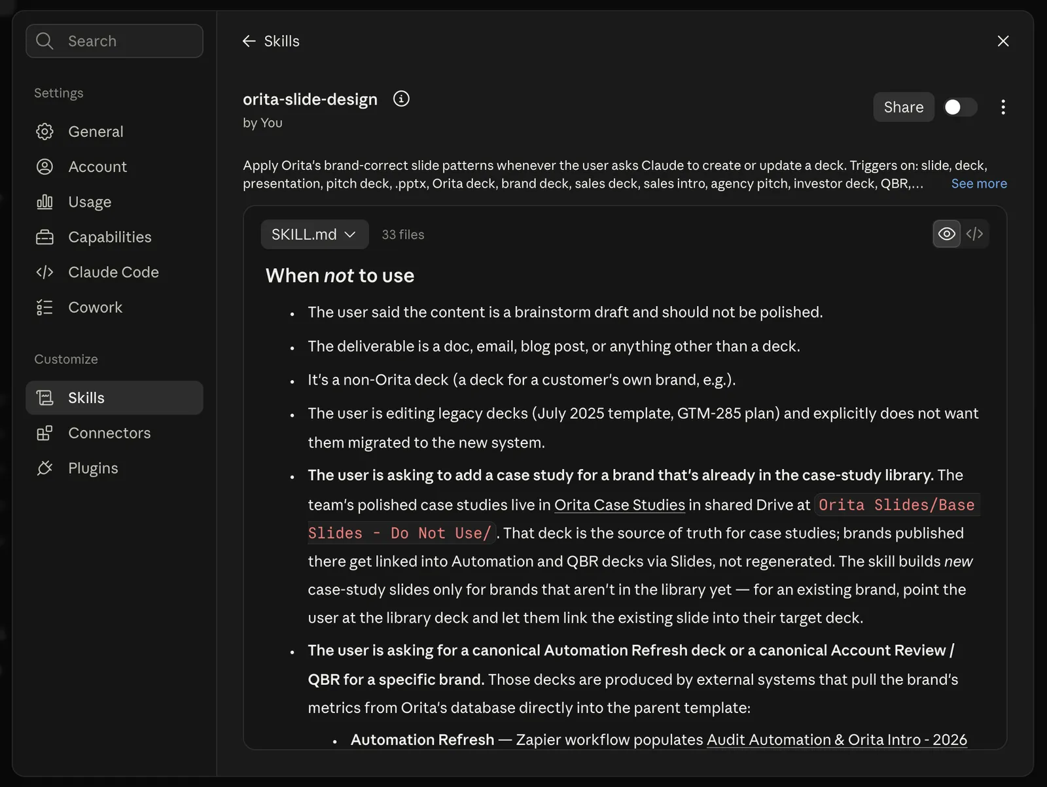
Task: Click the Skills back header label
Action: click(x=282, y=41)
